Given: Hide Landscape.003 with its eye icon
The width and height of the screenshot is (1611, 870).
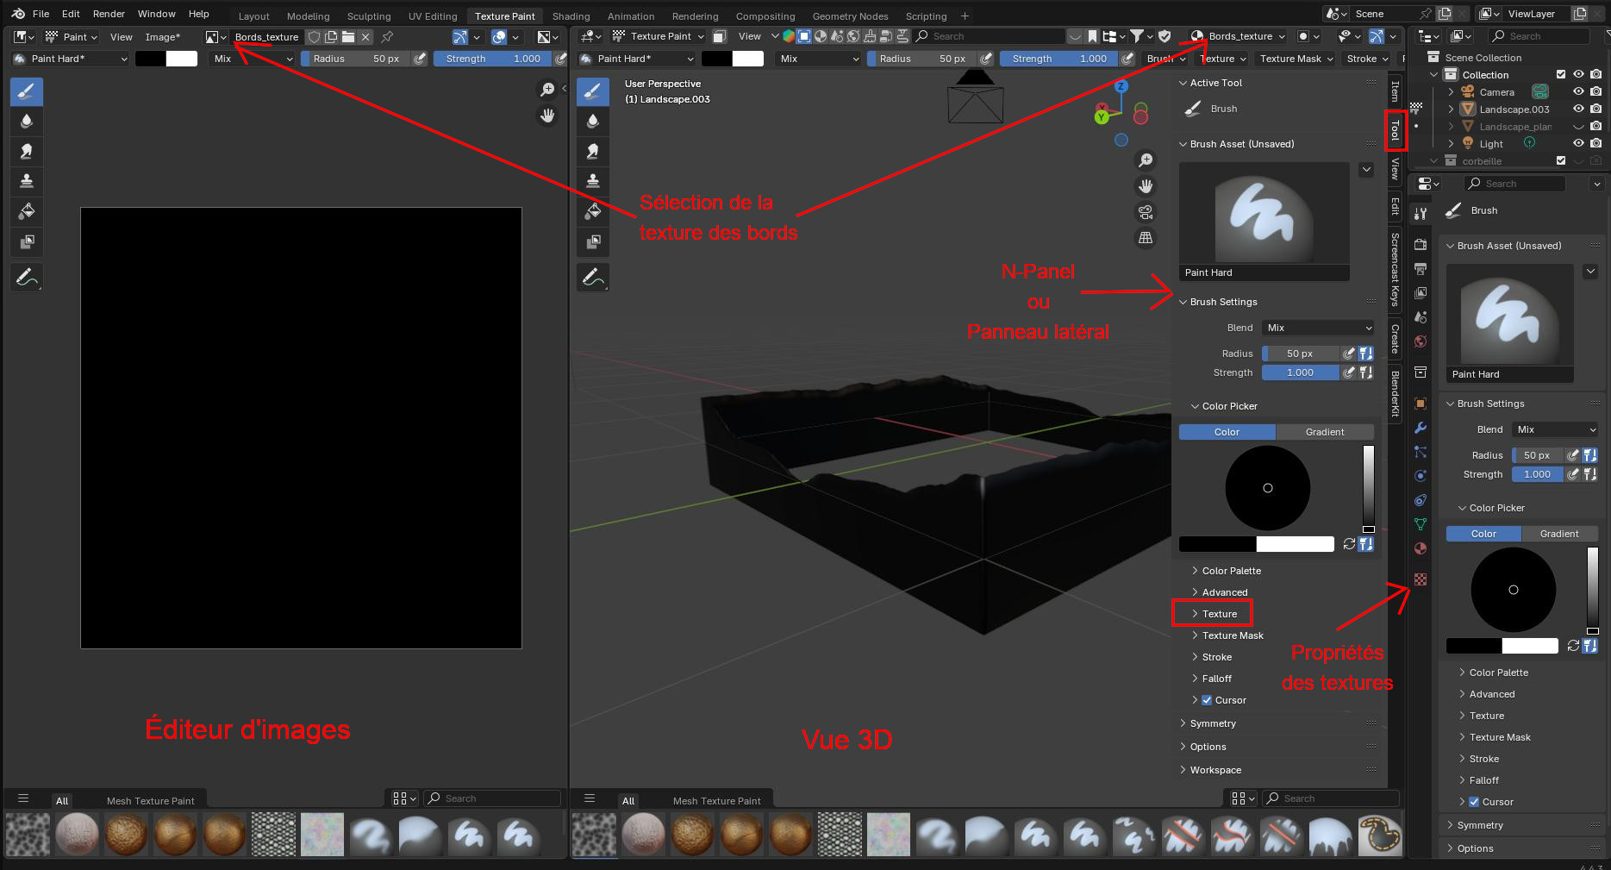Looking at the screenshot, I should point(1578,110).
